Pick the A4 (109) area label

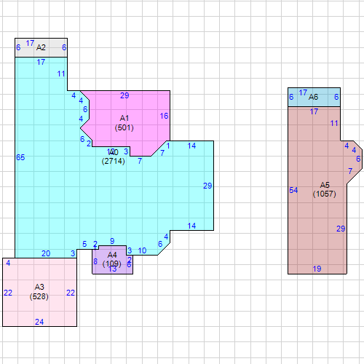point(112,259)
